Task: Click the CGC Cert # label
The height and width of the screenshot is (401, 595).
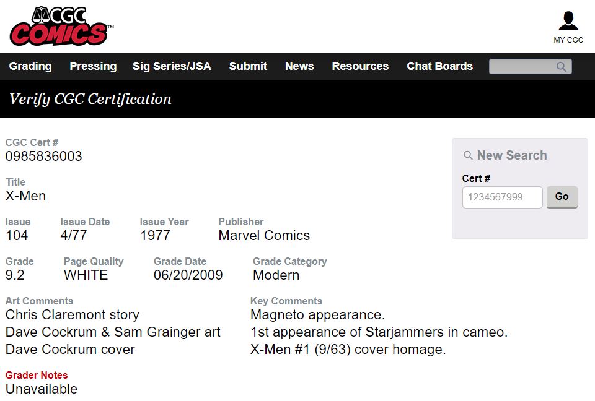Action: point(32,142)
